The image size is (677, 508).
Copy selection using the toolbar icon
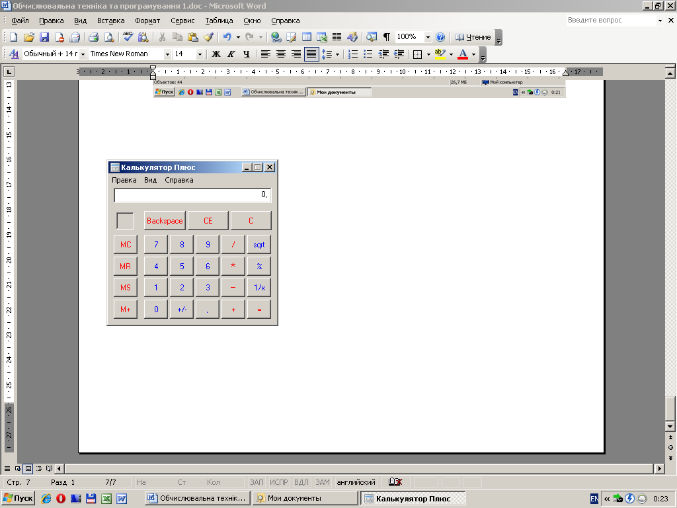(x=177, y=37)
